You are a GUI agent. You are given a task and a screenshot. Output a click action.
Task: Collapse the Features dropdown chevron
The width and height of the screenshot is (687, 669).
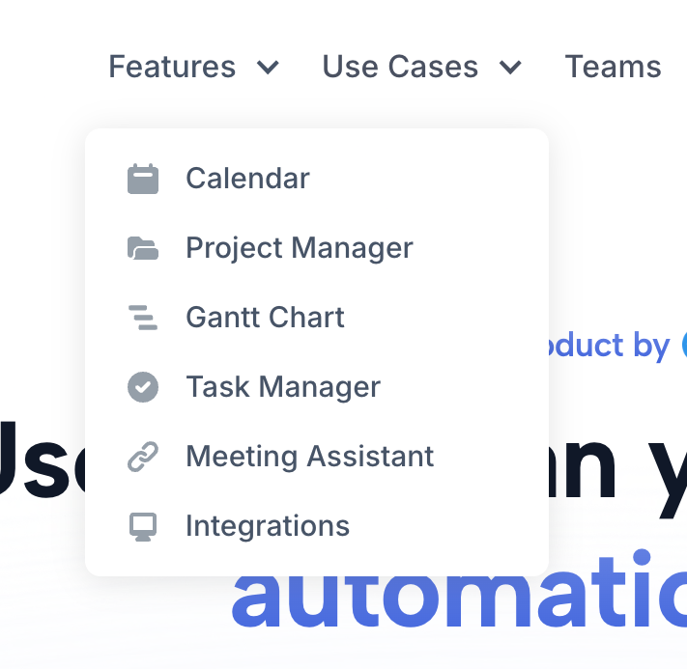268,68
